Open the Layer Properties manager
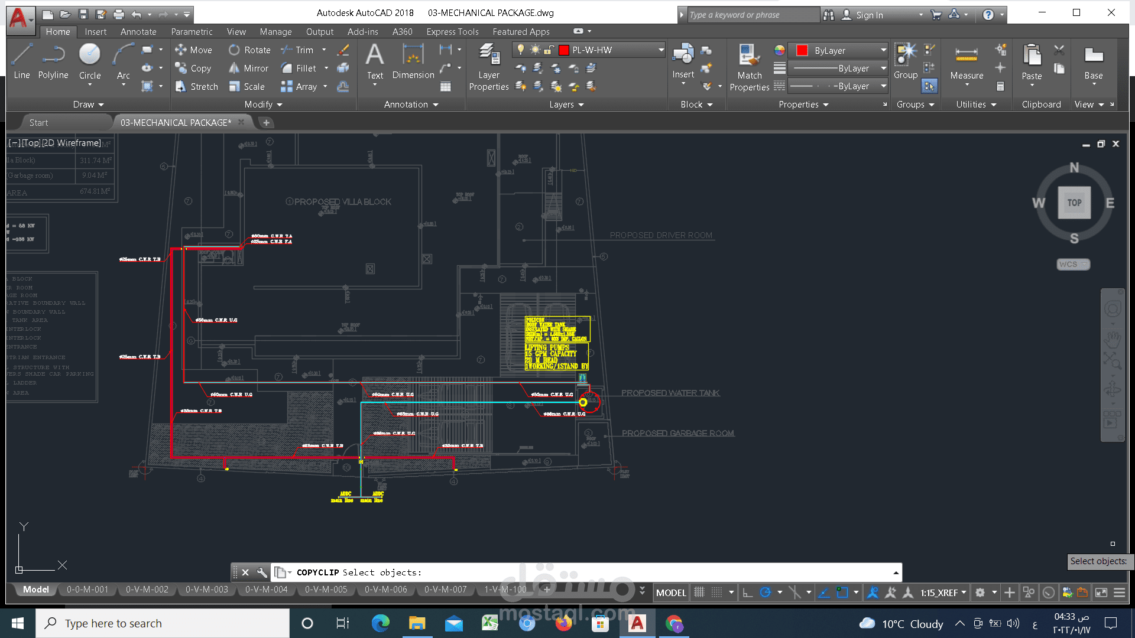The image size is (1135, 638). coord(489,66)
